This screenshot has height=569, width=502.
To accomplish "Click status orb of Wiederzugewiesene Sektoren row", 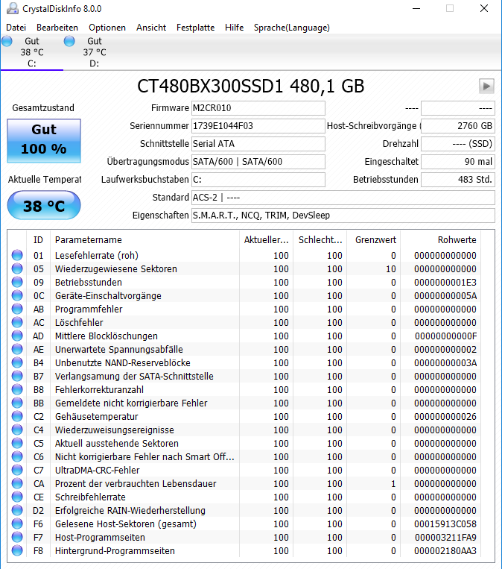I will tap(17, 268).
